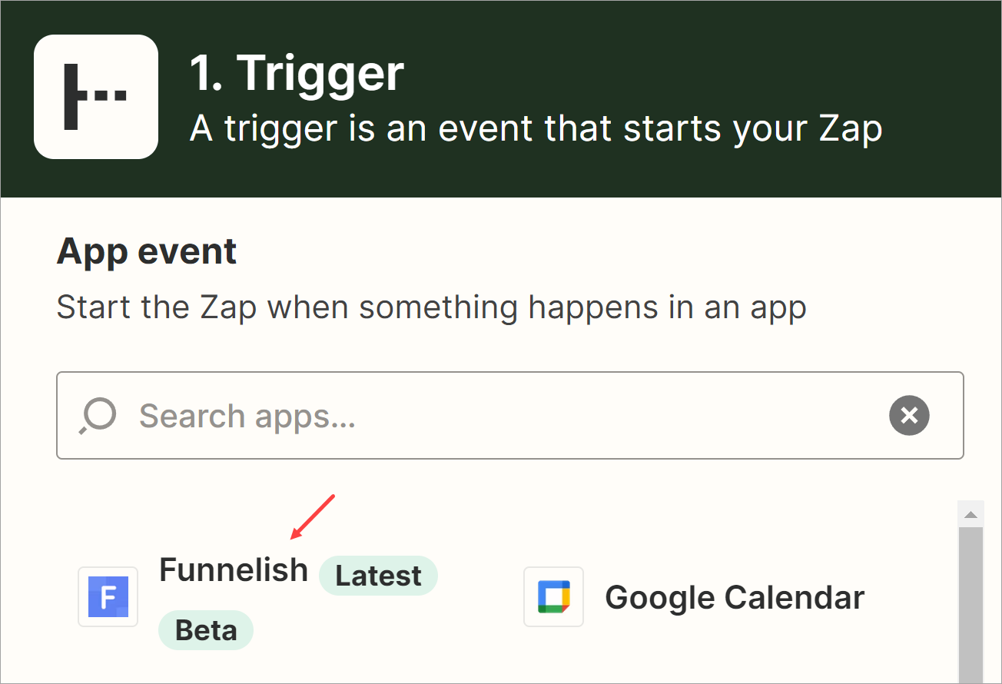Select the Google Calendar app icon
Screen dimensions: 1002x684
coord(553,596)
